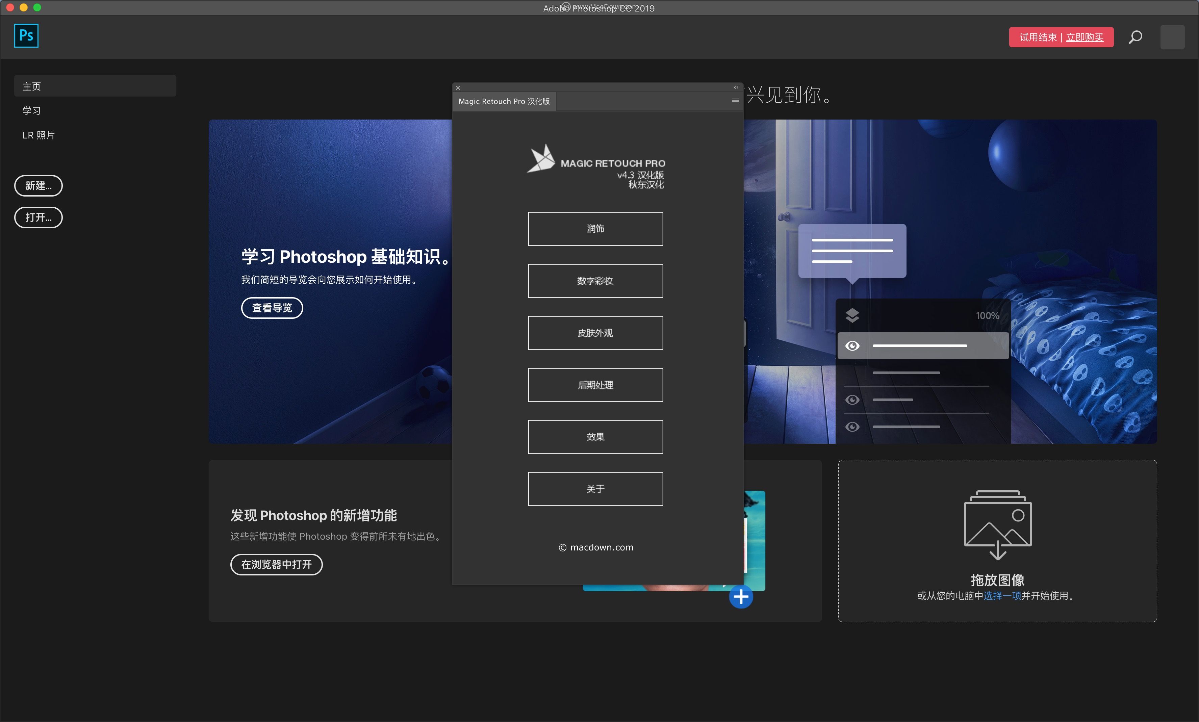Click the layers stack icon in illustration
The width and height of the screenshot is (1199, 722).
pyautogui.click(x=852, y=316)
